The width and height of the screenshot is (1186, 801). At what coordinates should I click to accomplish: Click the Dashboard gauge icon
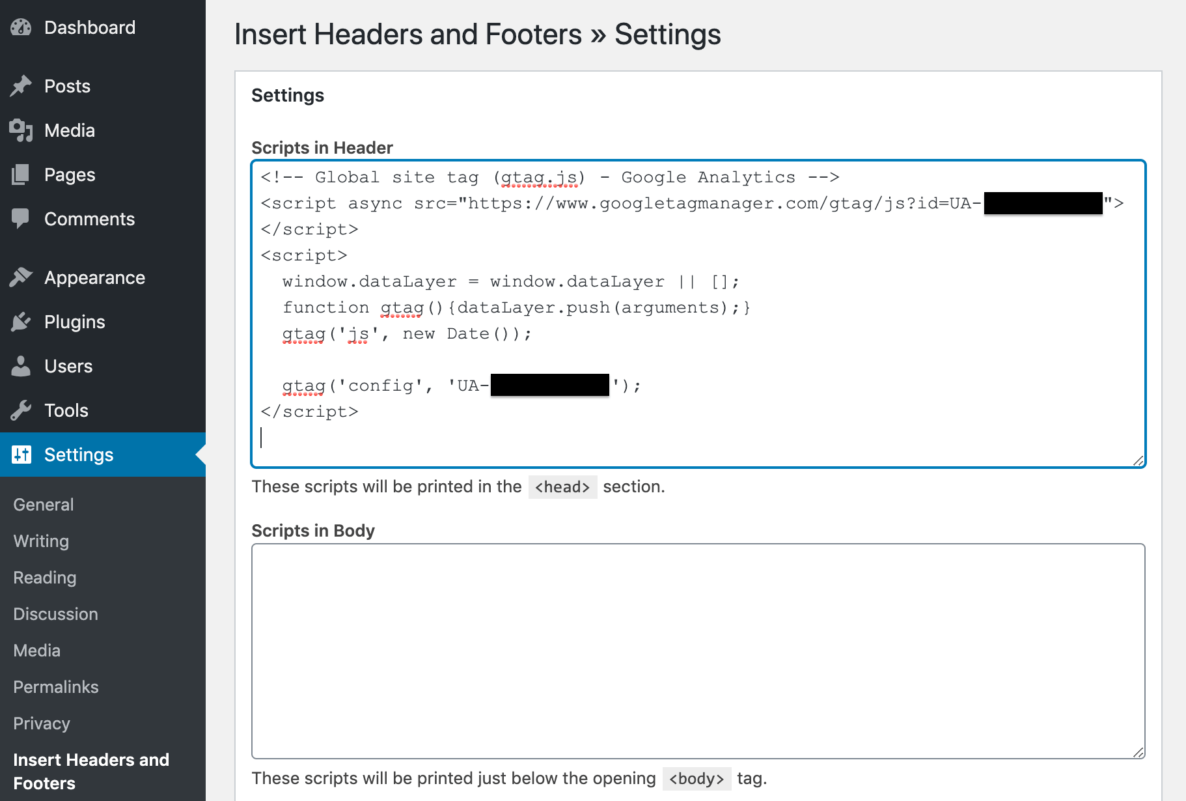click(x=21, y=27)
